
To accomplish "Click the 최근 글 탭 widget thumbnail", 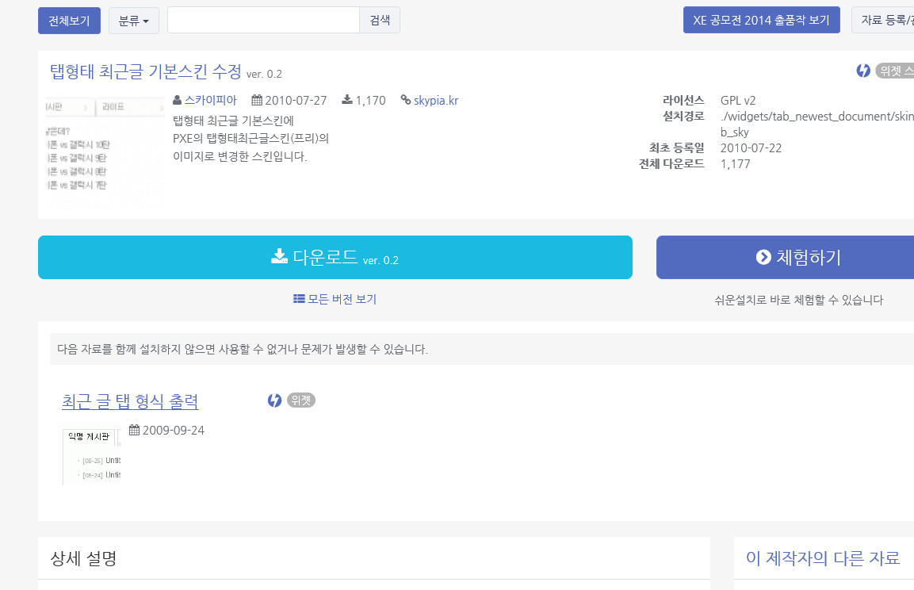I will point(92,457).
